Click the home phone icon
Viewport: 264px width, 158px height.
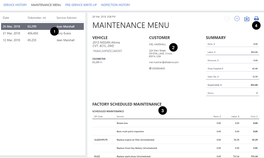click(150, 68)
